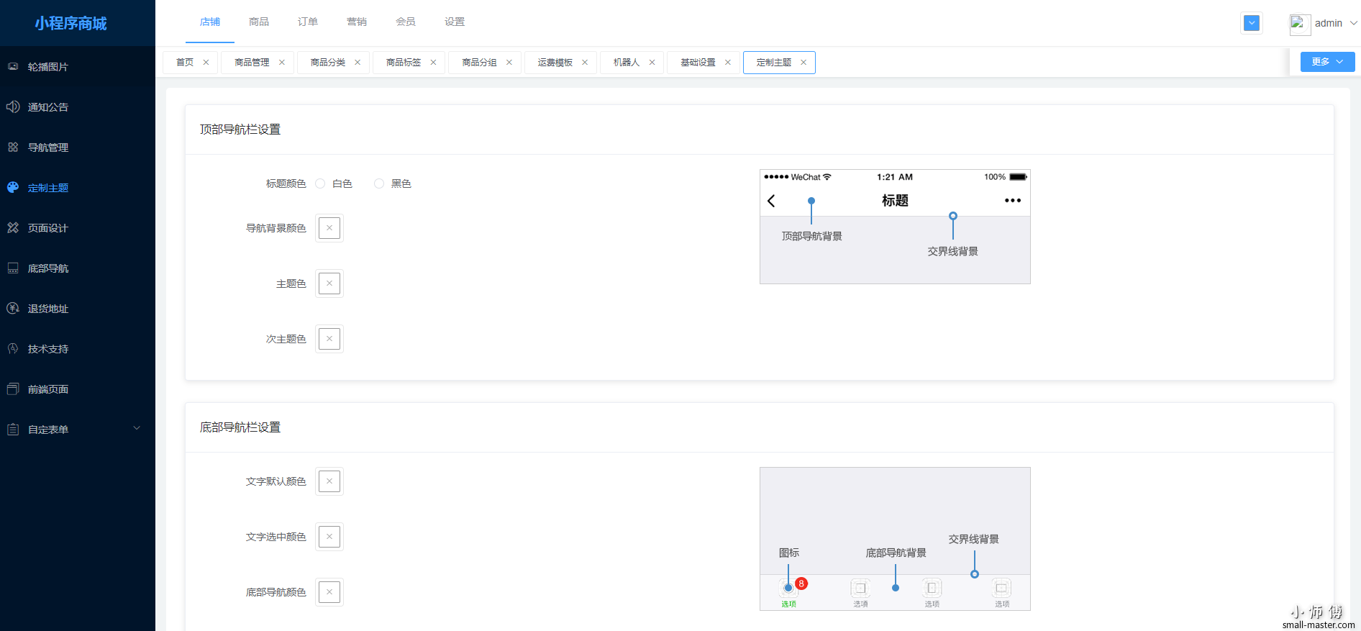
Task: Click the 轮播图片 sidebar icon
Action: [x=13, y=66]
